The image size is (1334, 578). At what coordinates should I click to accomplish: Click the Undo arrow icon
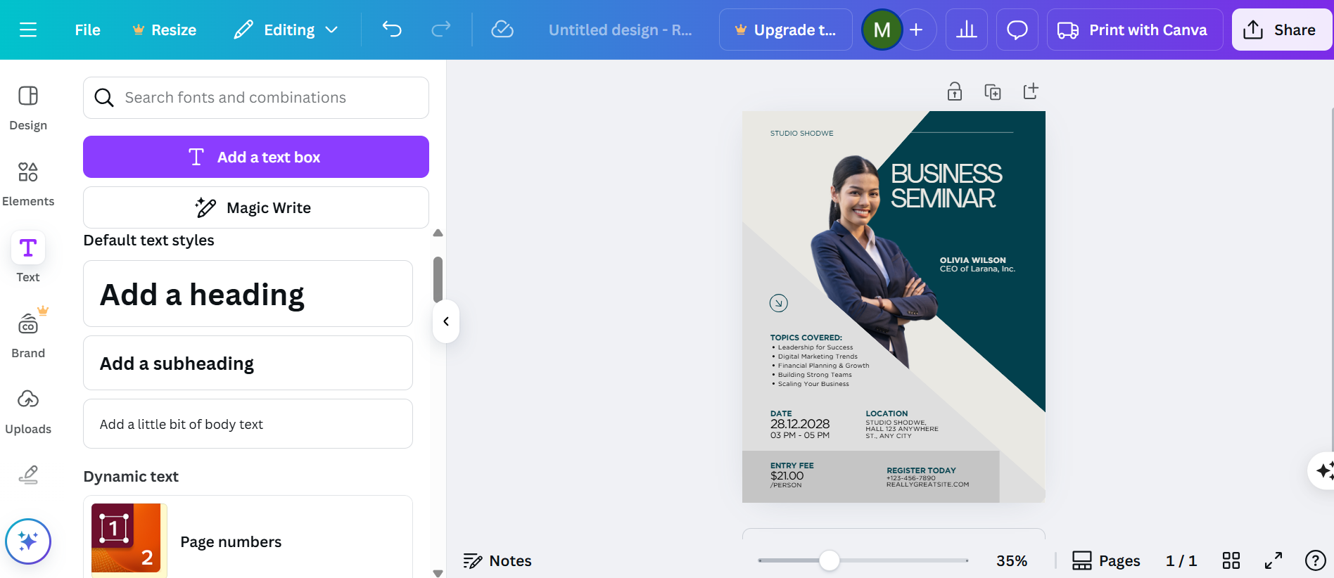click(x=392, y=30)
